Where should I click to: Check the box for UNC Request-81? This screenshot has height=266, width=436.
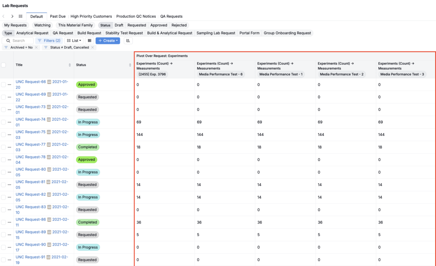coord(3,185)
